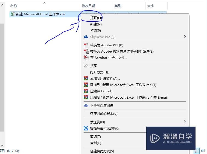Click the SkyDrive Pro cloud icon

[x=86, y=37]
